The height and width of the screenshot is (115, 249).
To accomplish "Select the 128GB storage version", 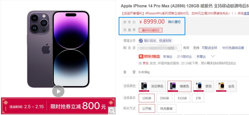I will 147,98.
